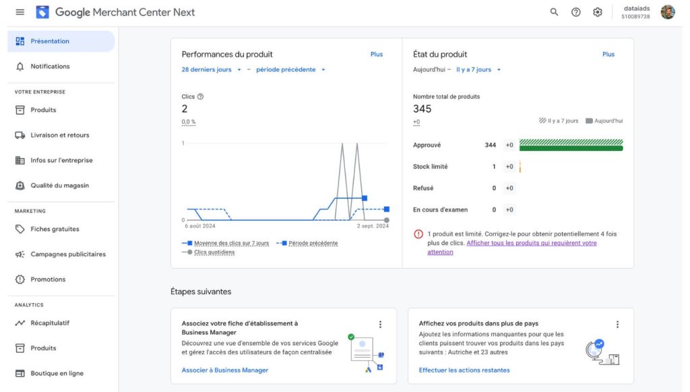
Task: Open the hamburger main menu
Action: 20,12
